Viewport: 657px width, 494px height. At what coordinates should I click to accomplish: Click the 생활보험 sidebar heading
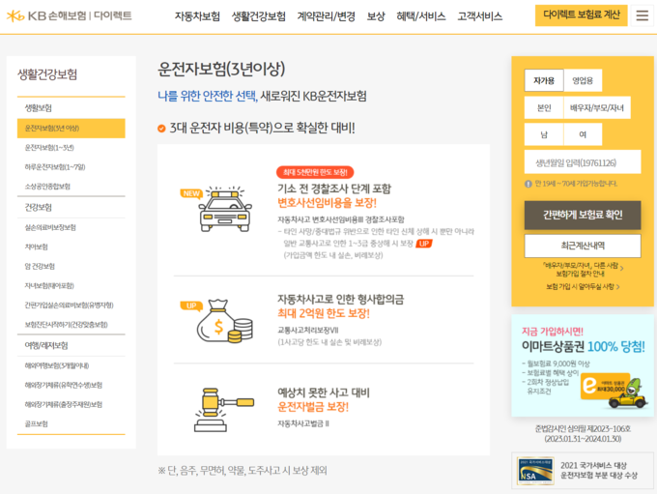point(38,107)
